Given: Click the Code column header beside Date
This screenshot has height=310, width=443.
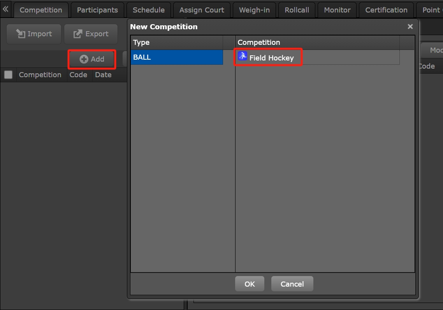Looking at the screenshot, I should tap(78, 75).
